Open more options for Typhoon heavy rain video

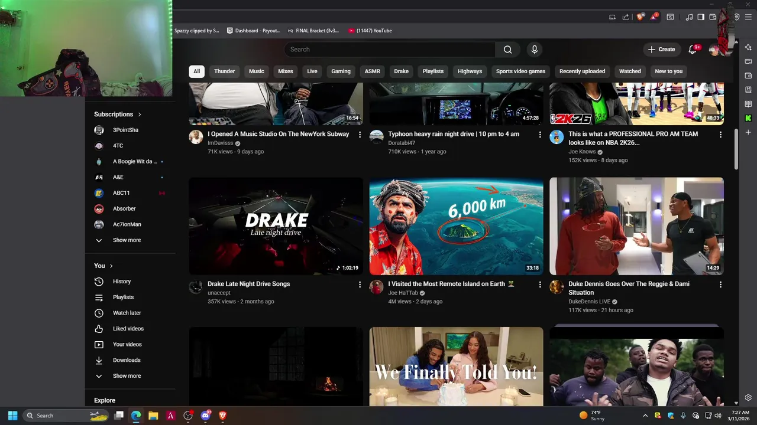pyautogui.click(x=540, y=135)
